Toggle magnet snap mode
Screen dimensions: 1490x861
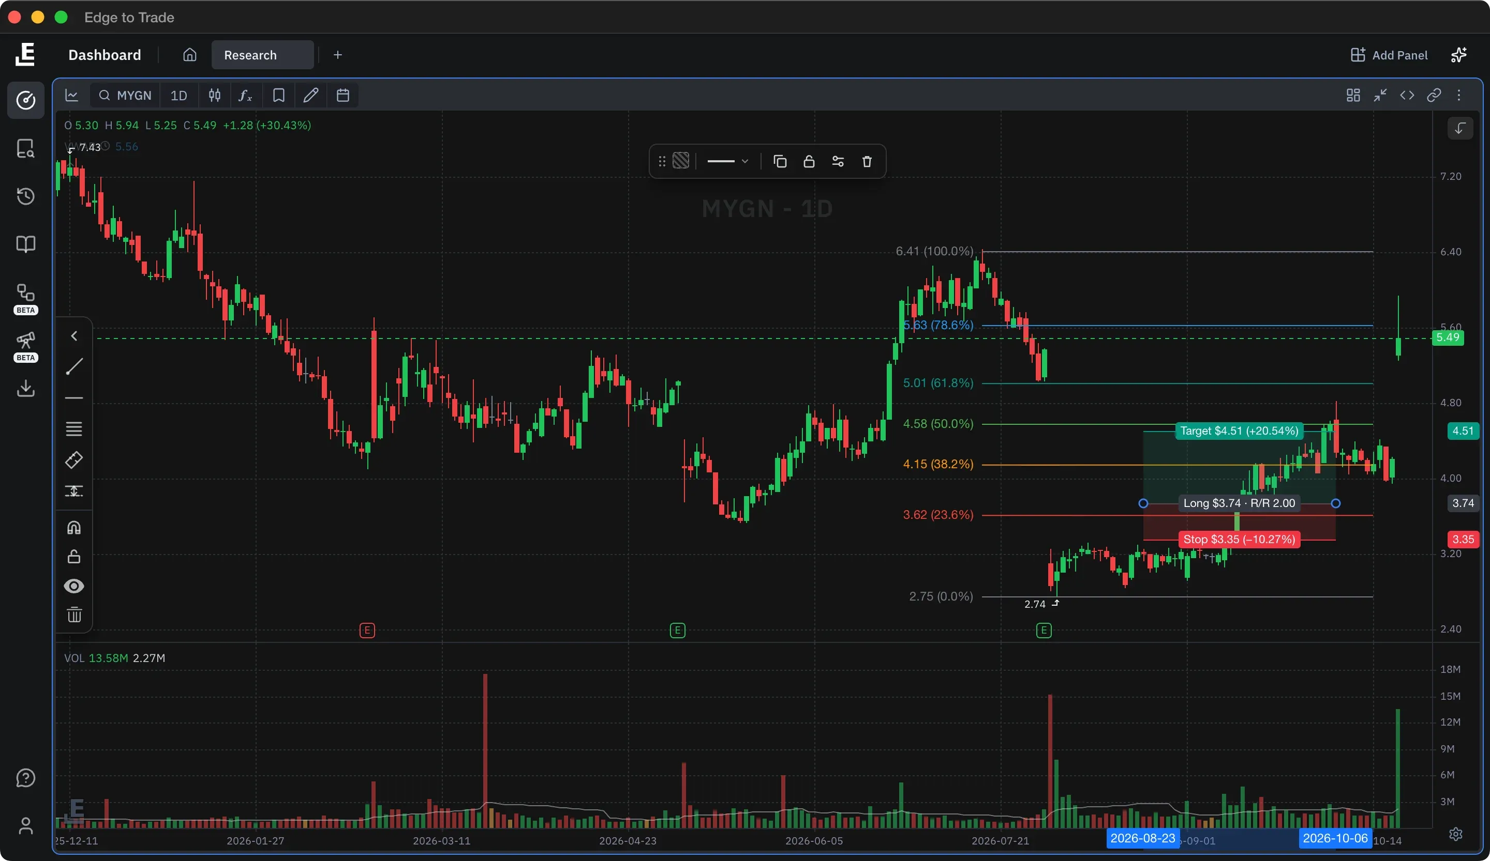[x=74, y=527]
